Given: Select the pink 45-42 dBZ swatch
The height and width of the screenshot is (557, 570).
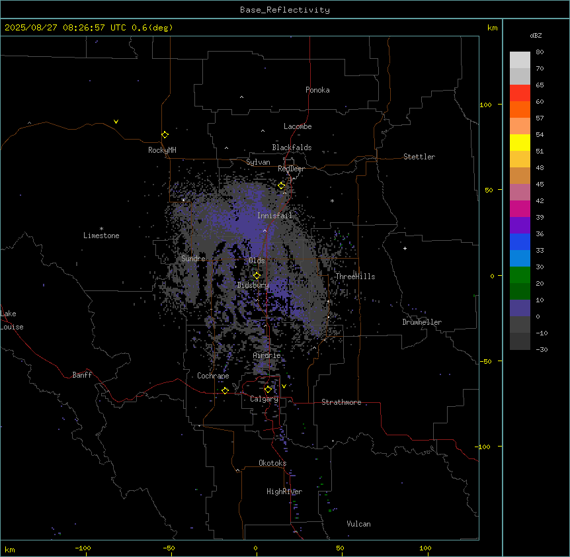Looking at the screenshot, I should tap(520, 193).
